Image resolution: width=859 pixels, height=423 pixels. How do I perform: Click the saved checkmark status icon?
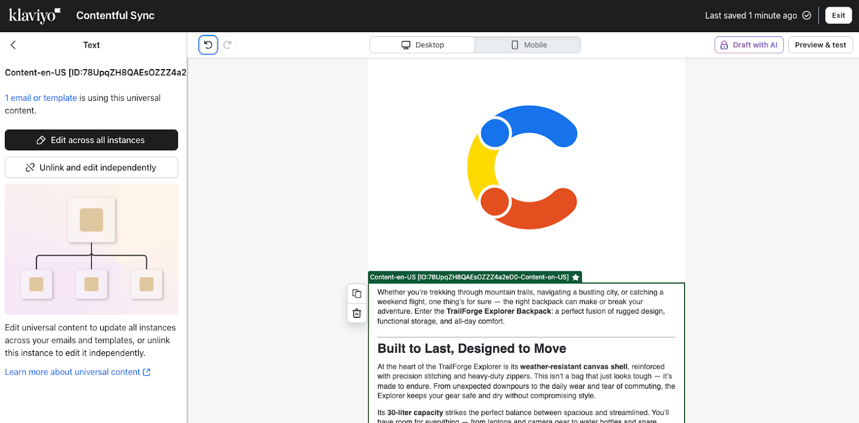[806, 16]
